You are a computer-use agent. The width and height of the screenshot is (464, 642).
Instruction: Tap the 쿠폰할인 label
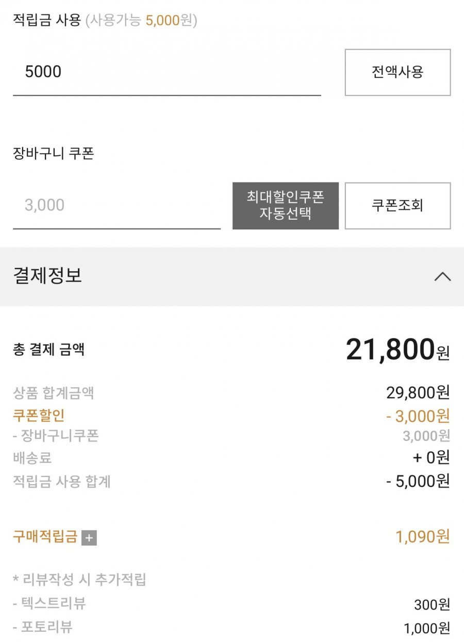point(39,416)
